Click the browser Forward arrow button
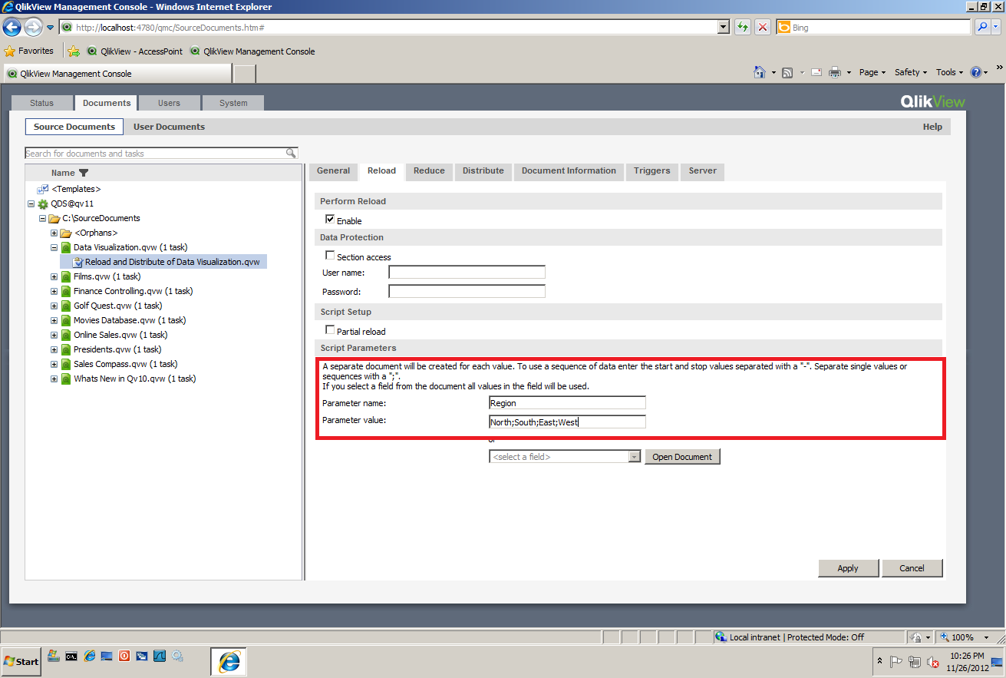The width and height of the screenshot is (1006, 678). coord(33,28)
